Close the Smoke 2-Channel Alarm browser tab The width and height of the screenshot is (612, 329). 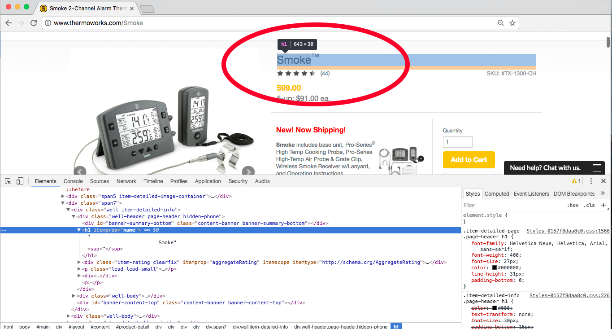pyautogui.click(x=131, y=9)
